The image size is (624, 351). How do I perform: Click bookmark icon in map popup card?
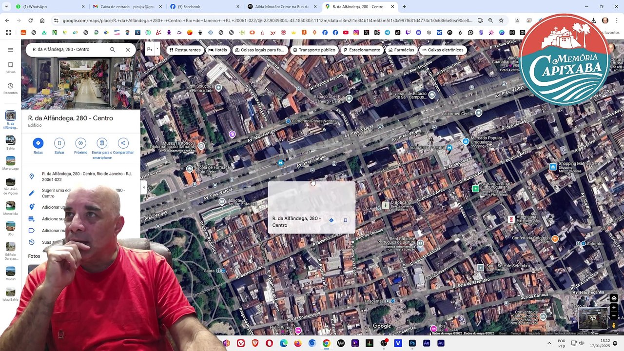pos(345,220)
